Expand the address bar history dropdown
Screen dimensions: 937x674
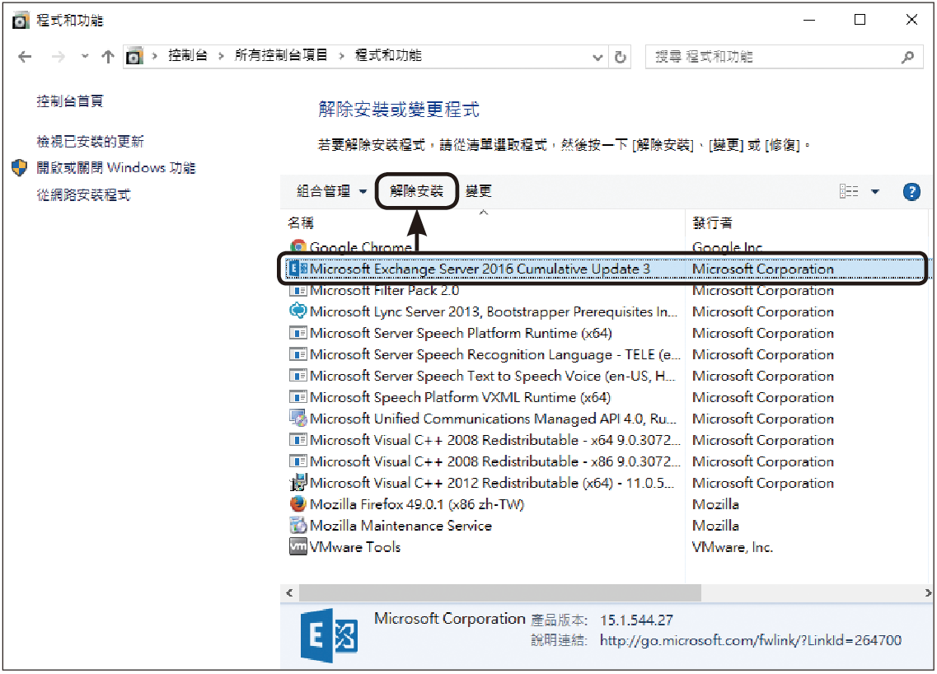[597, 58]
